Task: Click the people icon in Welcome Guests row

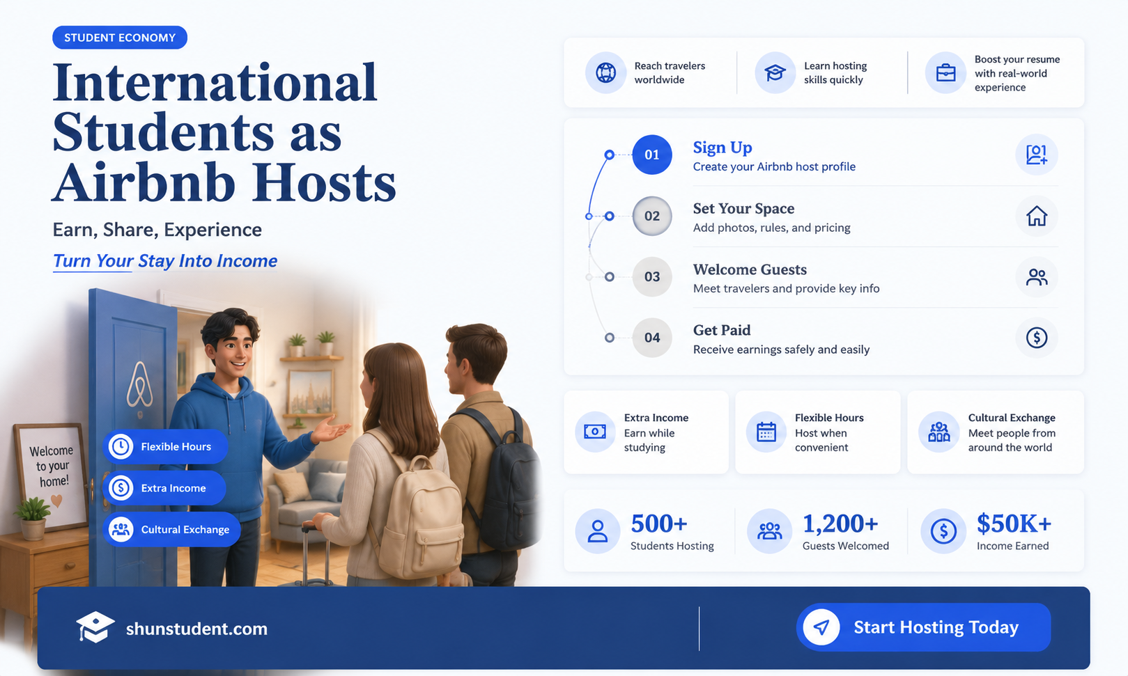Action: pyautogui.click(x=1036, y=277)
